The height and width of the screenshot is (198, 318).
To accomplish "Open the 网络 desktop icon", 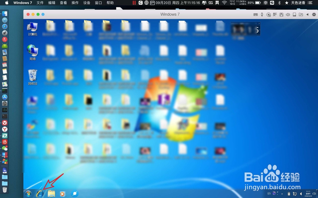I will tap(32, 53).
